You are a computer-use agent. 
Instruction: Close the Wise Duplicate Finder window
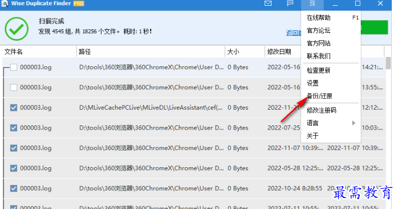(x=380, y=3)
